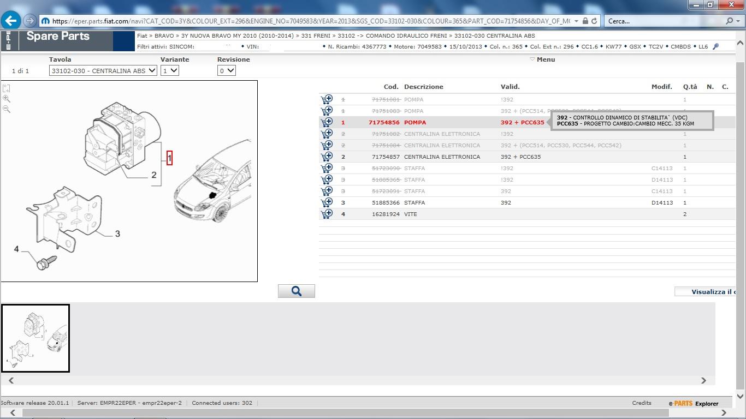Add part 51885365 STAFFA to cart
The image size is (746, 419).
click(x=327, y=179)
